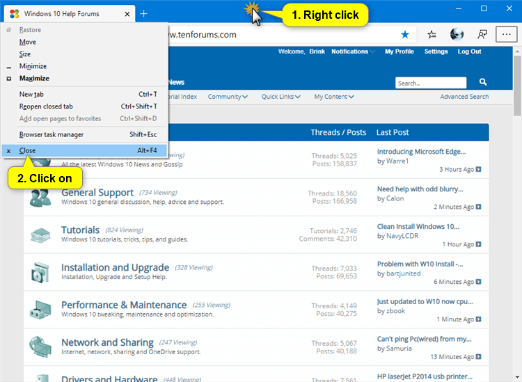
Task: Click the tab's Ten Forums favicon
Action: (15, 14)
